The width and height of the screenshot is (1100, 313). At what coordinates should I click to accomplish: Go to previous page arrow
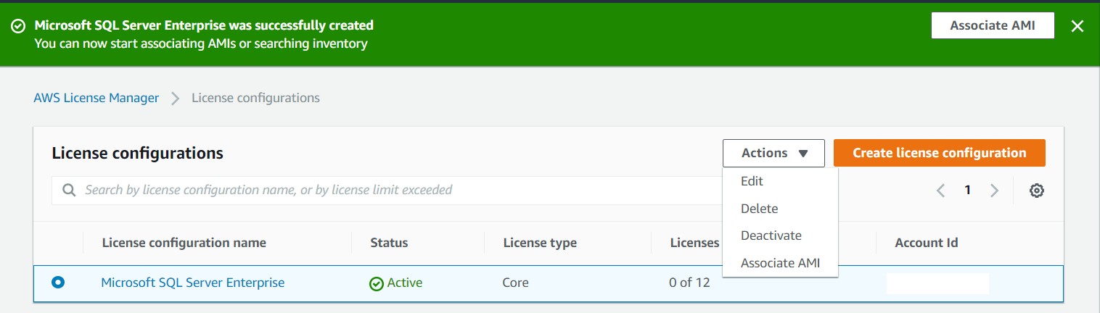click(x=940, y=191)
